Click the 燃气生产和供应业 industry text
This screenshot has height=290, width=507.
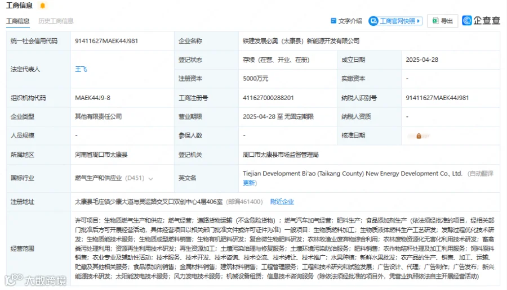(98, 178)
